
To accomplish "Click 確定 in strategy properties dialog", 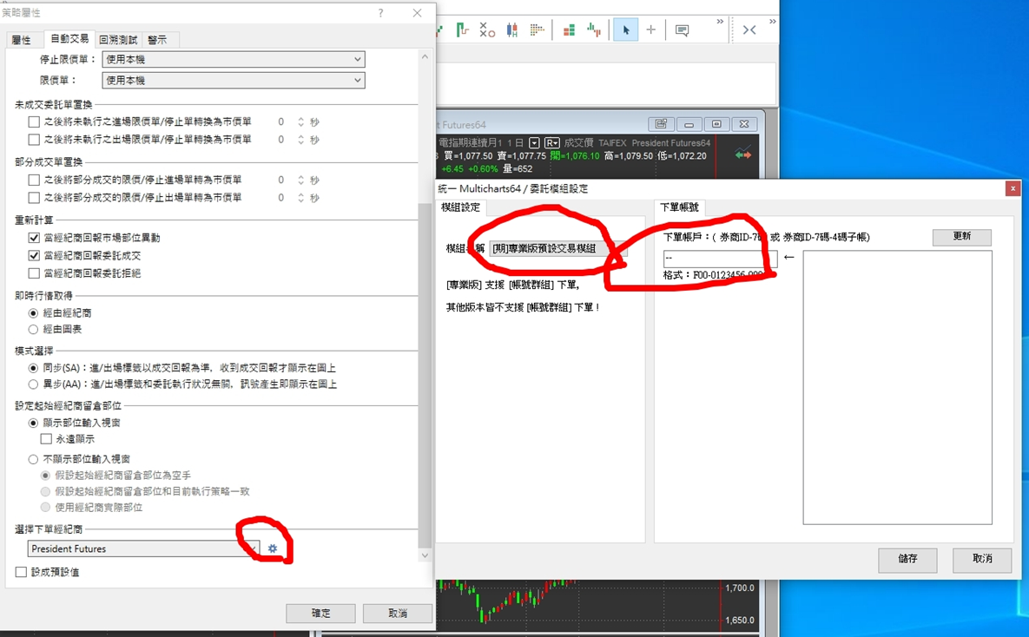I will [x=321, y=613].
